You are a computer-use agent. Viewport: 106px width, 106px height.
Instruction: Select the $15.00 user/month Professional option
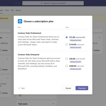[67, 37]
